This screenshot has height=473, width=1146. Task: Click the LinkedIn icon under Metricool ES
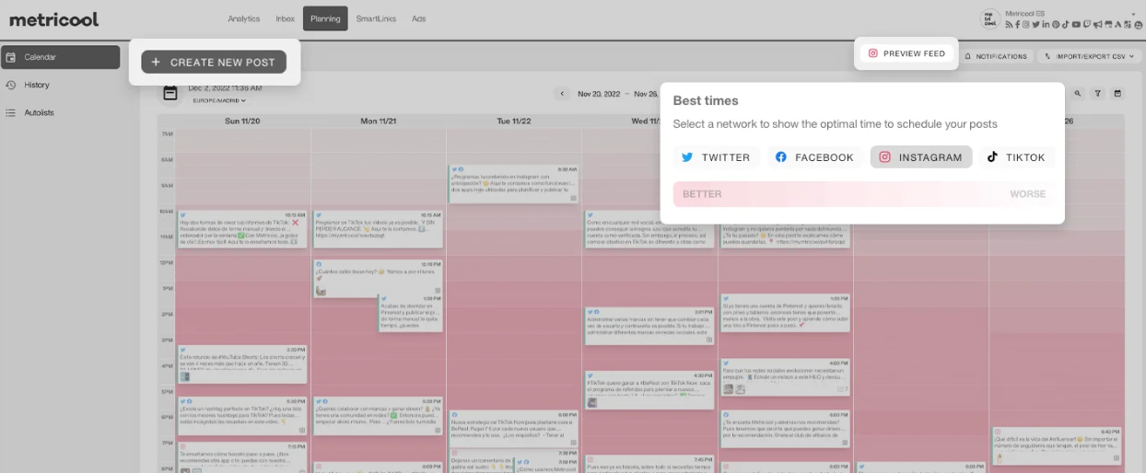click(1046, 24)
